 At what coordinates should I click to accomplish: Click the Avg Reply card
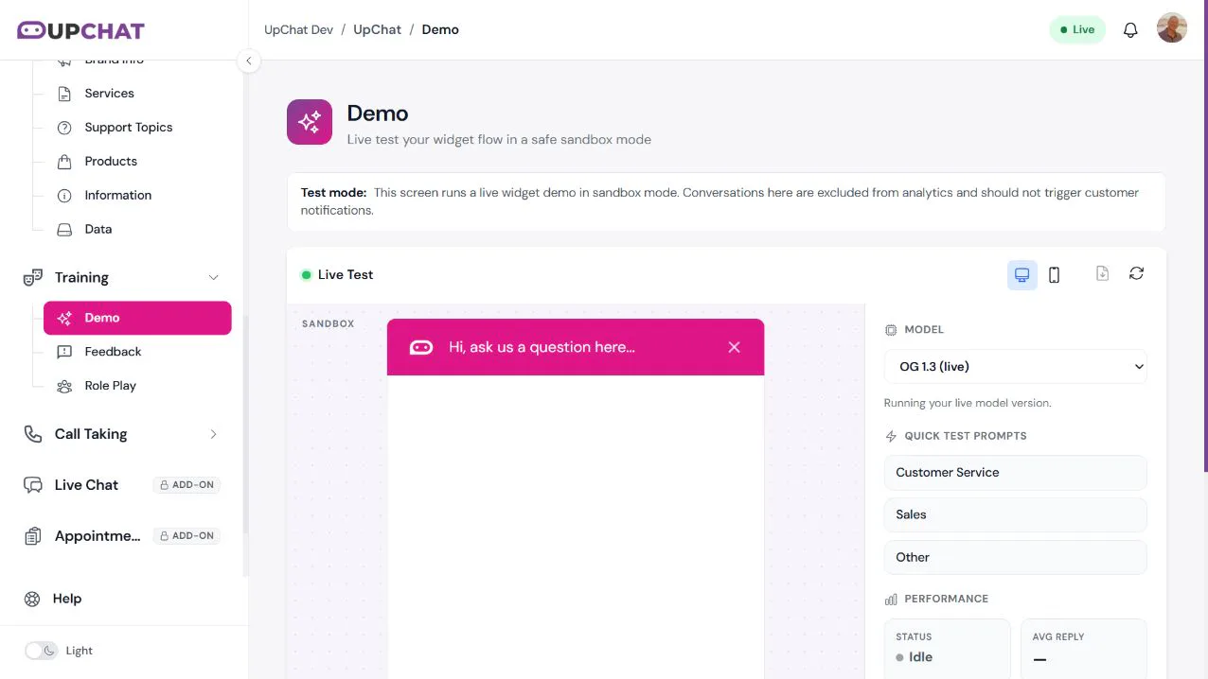[x=1084, y=649]
